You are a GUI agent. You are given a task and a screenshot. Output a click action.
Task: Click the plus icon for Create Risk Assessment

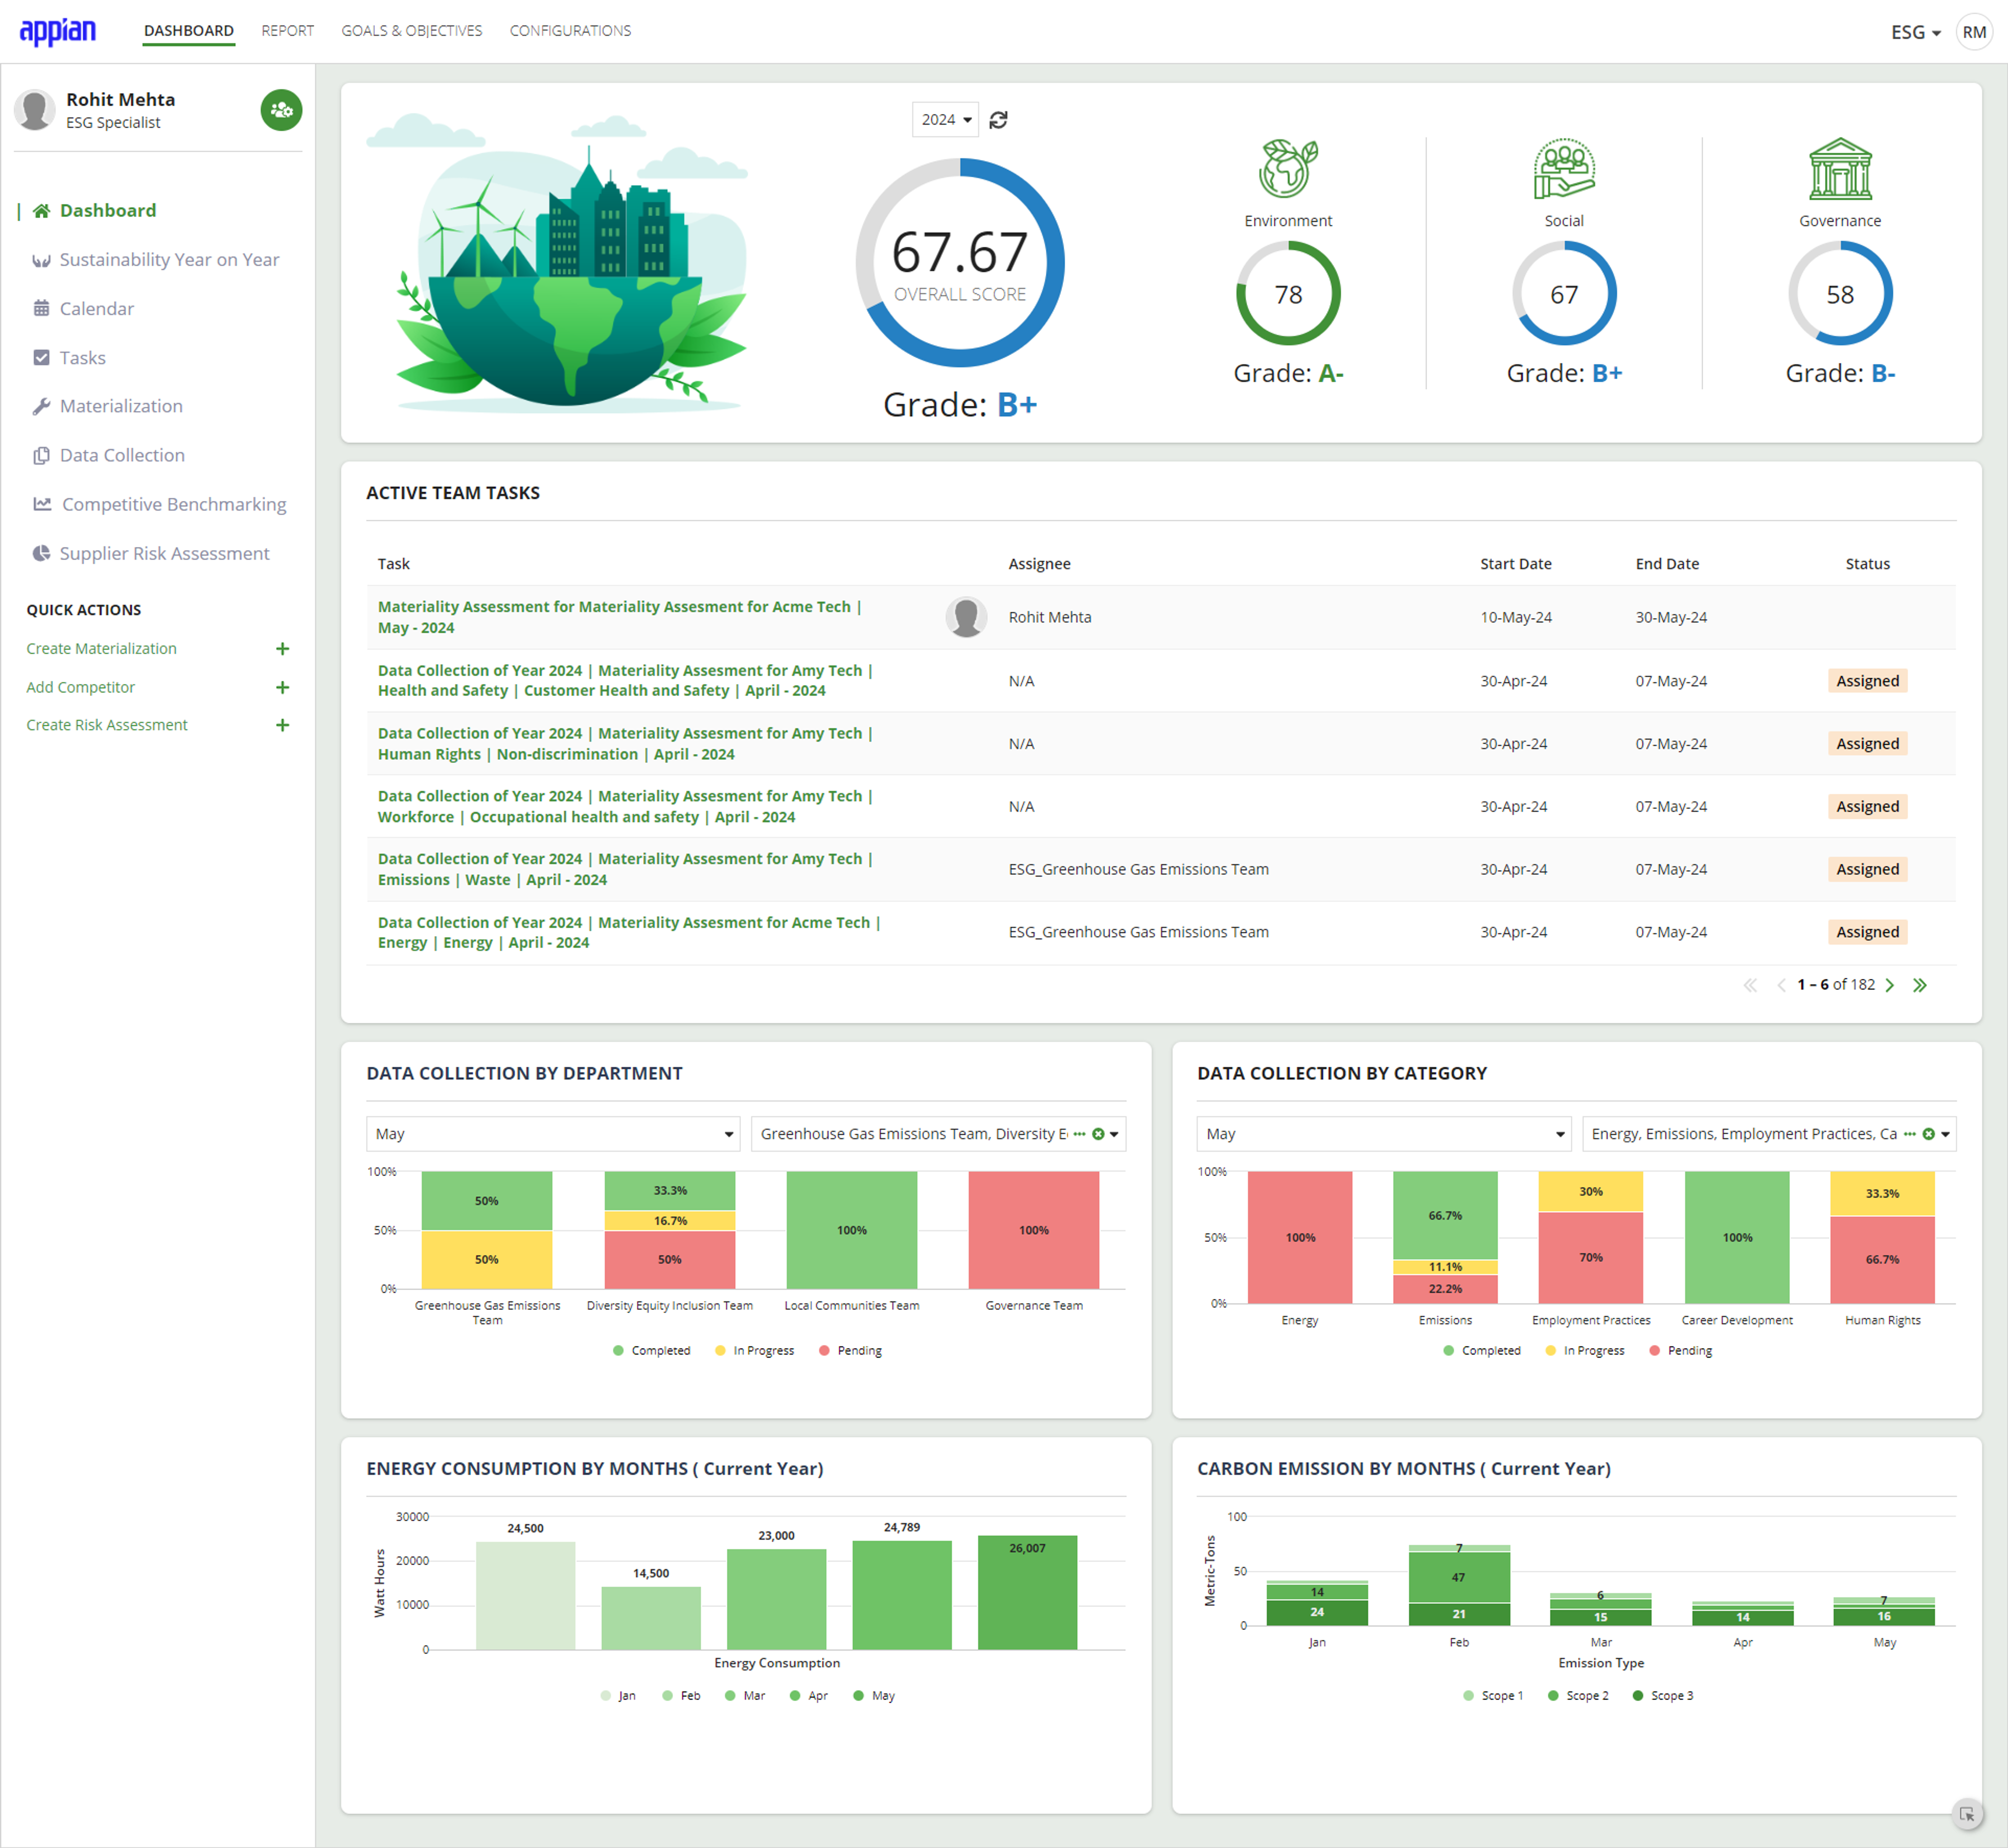click(x=282, y=726)
